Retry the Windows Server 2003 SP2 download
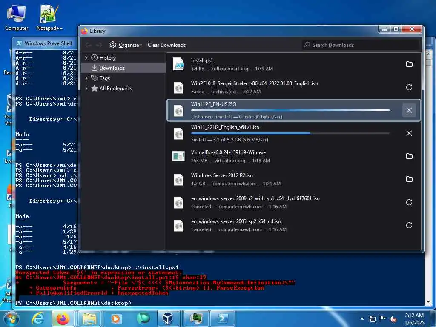Screen dimensions: 436x327 [409, 225]
